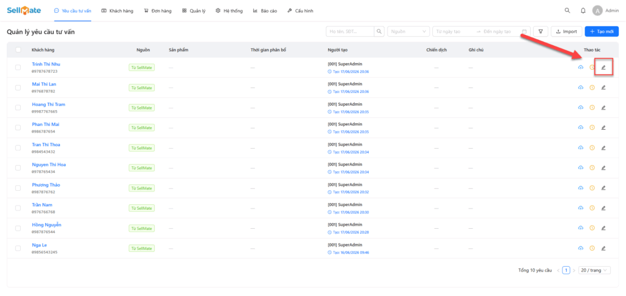Screen dimensions: 626x296
Task: Click cloud upload icon for Hoang Thi Tram
Action: click(x=581, y=108)
